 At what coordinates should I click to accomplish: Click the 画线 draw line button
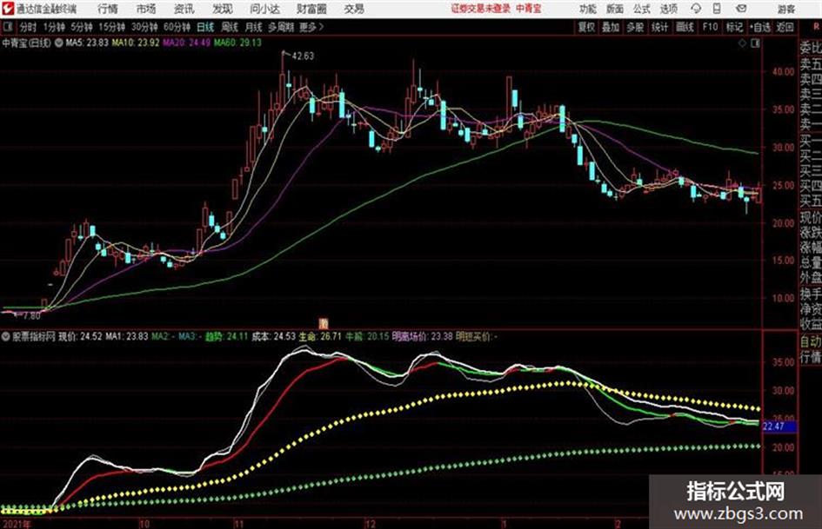coord(685,27)
